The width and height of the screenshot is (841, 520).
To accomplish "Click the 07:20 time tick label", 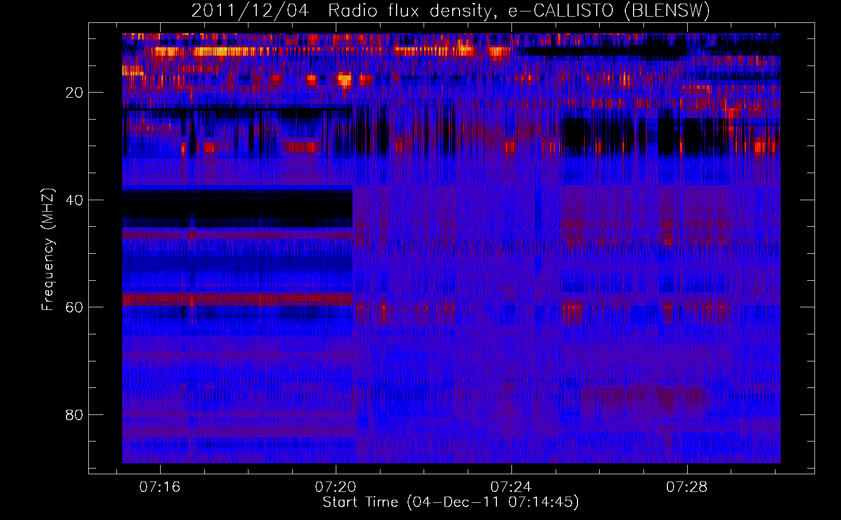I will (335, 487).
